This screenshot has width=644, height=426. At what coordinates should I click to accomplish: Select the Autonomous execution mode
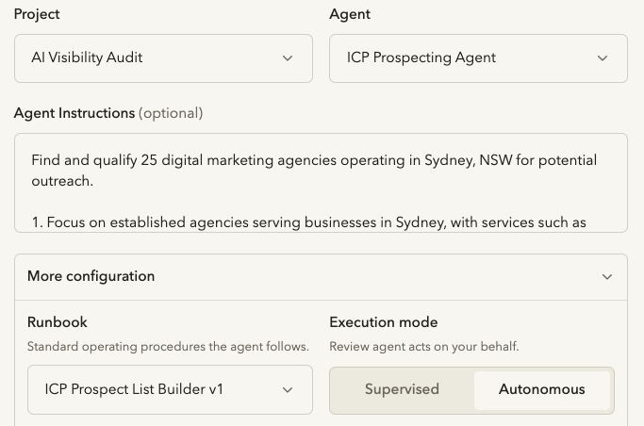point(542,389)
